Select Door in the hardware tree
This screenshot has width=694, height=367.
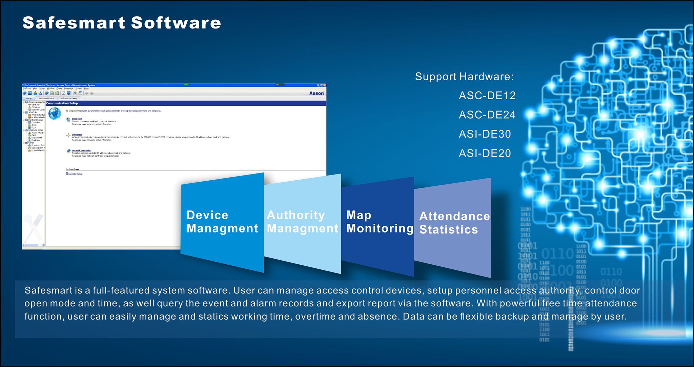pyautogui.click(x=34, y=127)
